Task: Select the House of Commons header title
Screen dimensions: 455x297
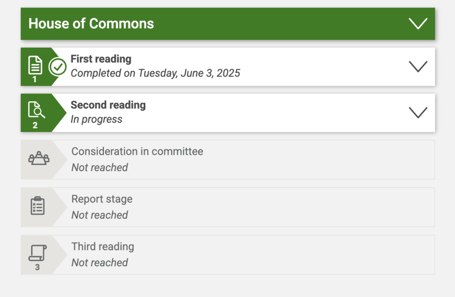Action: point(91,24)
